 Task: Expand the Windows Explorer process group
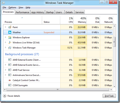[6, 37]
